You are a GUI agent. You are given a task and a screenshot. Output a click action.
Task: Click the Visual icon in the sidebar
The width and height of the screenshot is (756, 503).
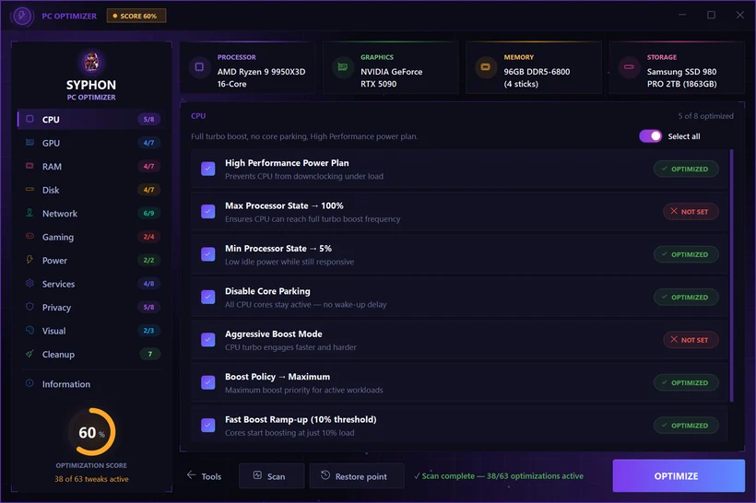(x=30, y=330)
